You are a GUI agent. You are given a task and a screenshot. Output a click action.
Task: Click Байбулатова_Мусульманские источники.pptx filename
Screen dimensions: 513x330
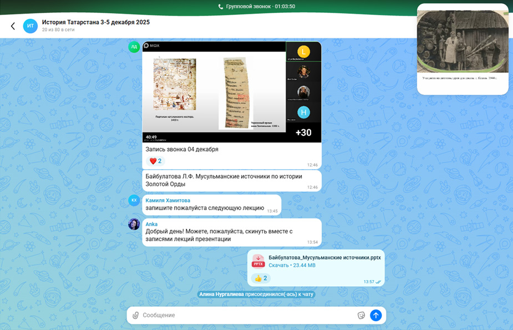pos(324,256)
